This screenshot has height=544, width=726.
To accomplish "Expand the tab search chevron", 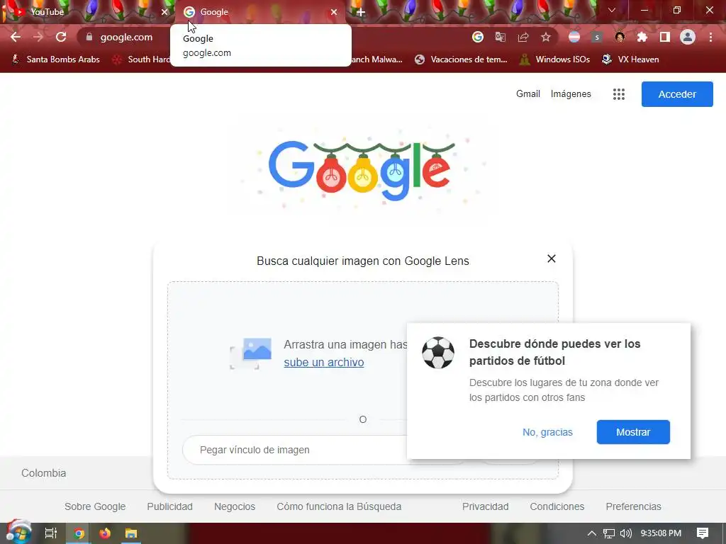I will pos(612,10).
